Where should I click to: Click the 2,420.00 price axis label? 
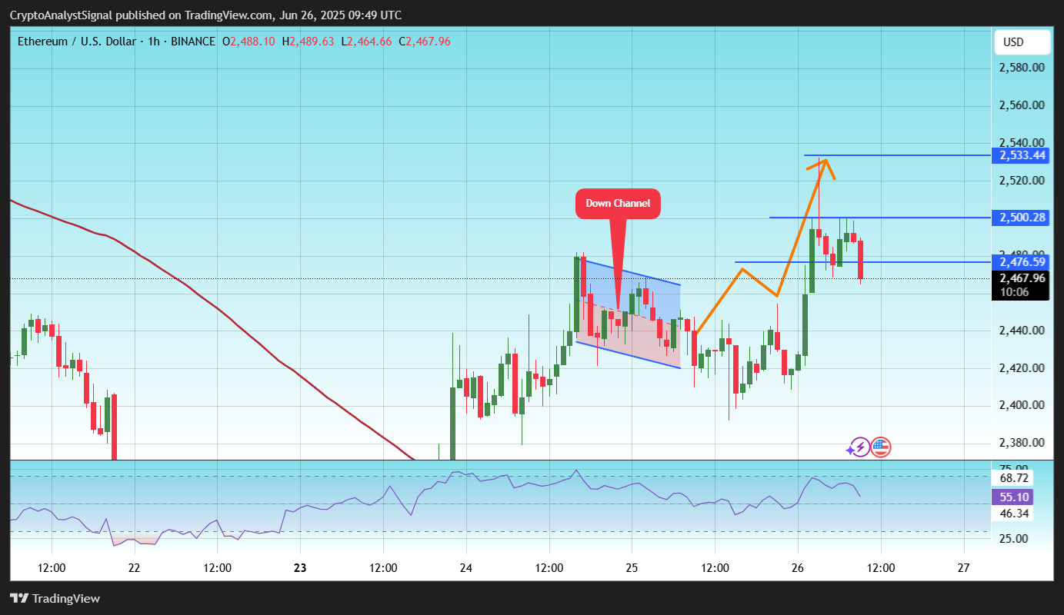[x=1022, y=368]
